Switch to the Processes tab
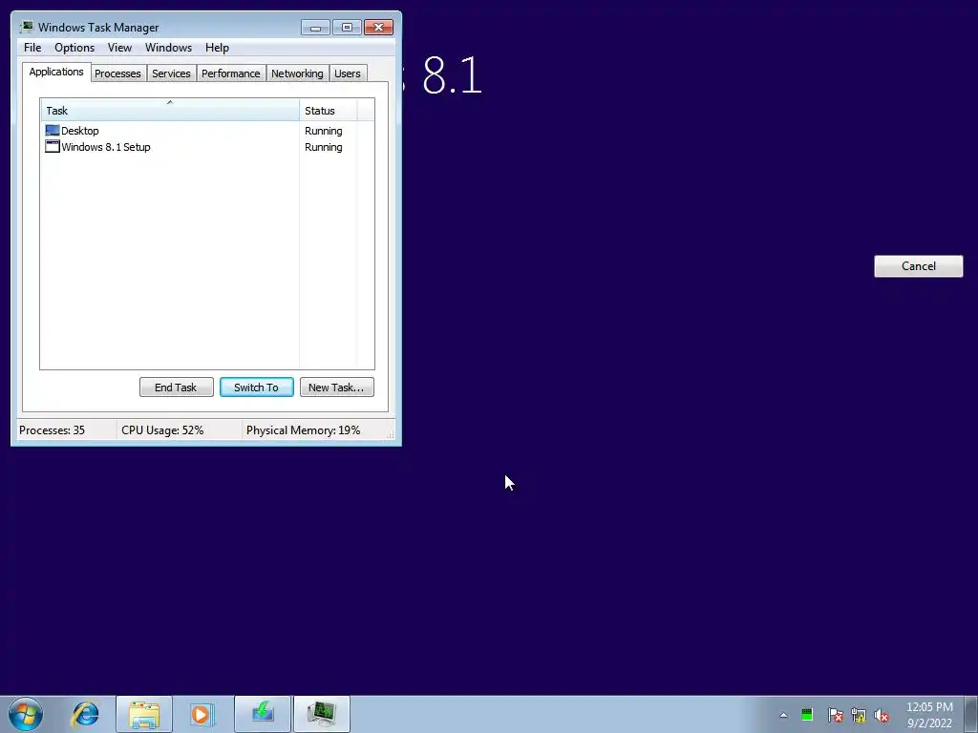Viewport: 978px width, 733px height. tap(117, 73)
